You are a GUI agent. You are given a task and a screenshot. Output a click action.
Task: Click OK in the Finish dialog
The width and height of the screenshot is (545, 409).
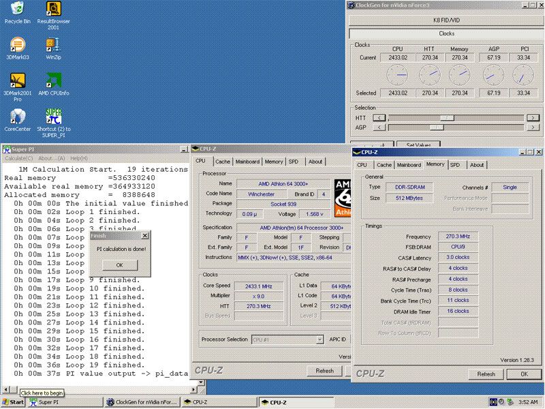[120, 265]
